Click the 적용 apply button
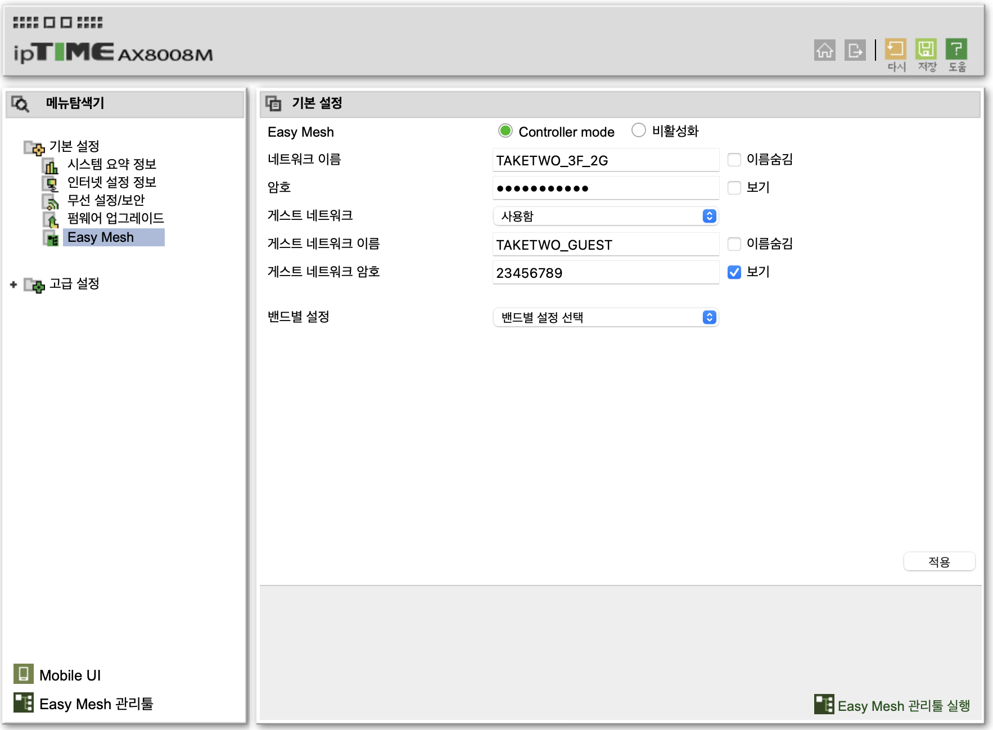Image resolution: width=993 pixels, height=730 pixels. pyautogui.click(x=939, y=561)
